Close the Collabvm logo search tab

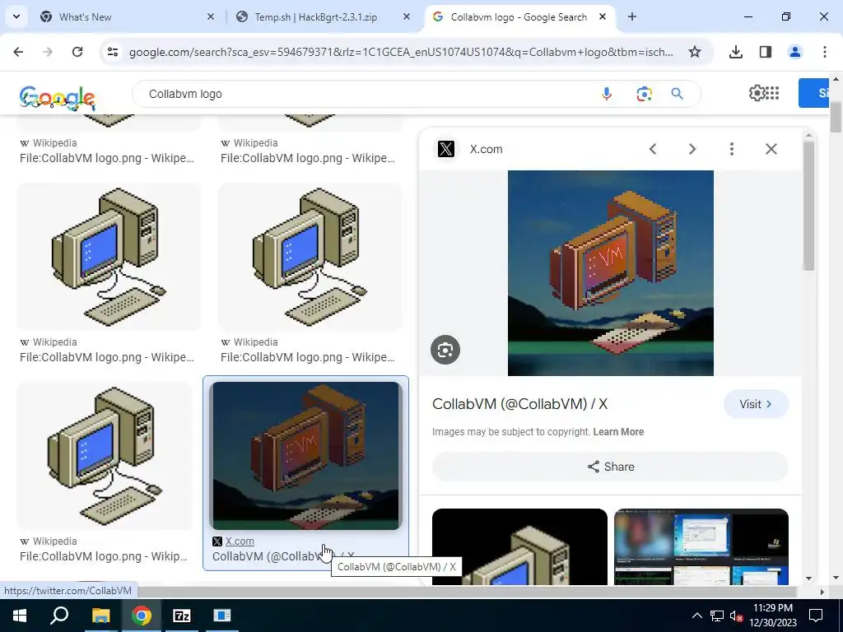click(603, 16)
